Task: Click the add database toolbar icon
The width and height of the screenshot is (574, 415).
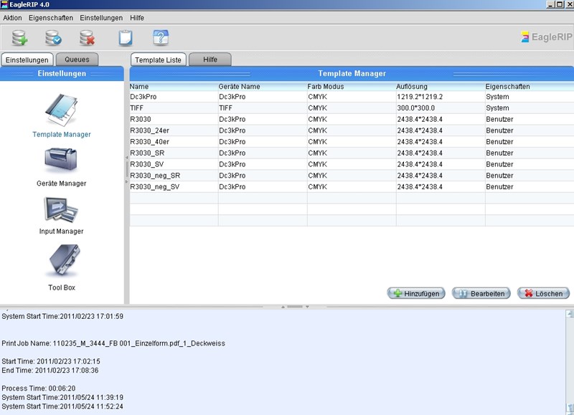Action: coord(19,37)
